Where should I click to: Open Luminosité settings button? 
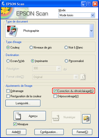23,103
